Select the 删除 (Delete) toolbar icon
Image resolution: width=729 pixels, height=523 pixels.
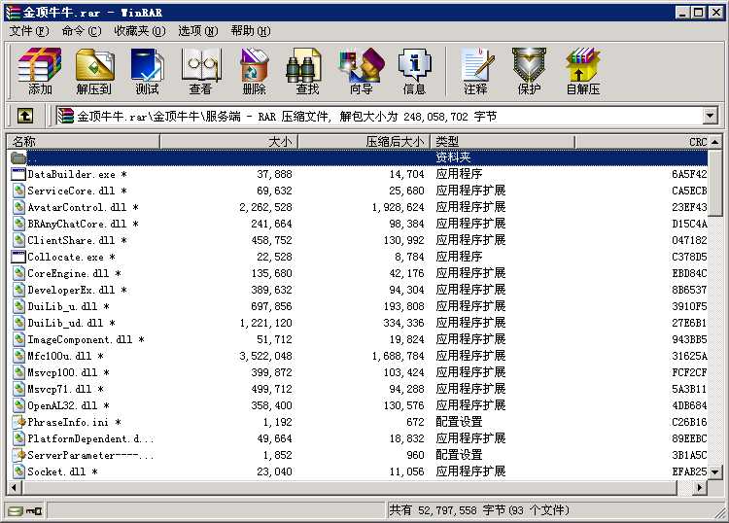255,71
